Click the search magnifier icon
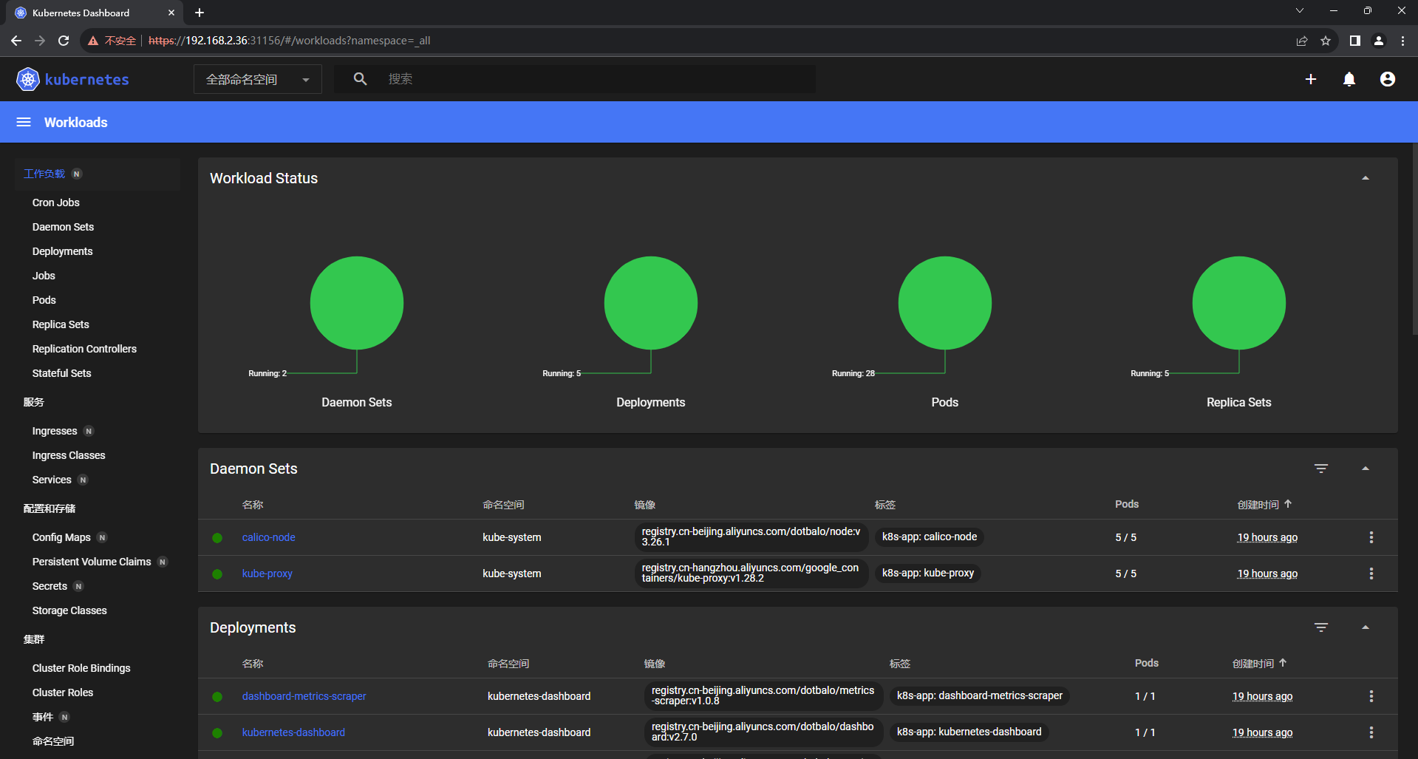1418x759 pixels. click(x=360, y=79)
